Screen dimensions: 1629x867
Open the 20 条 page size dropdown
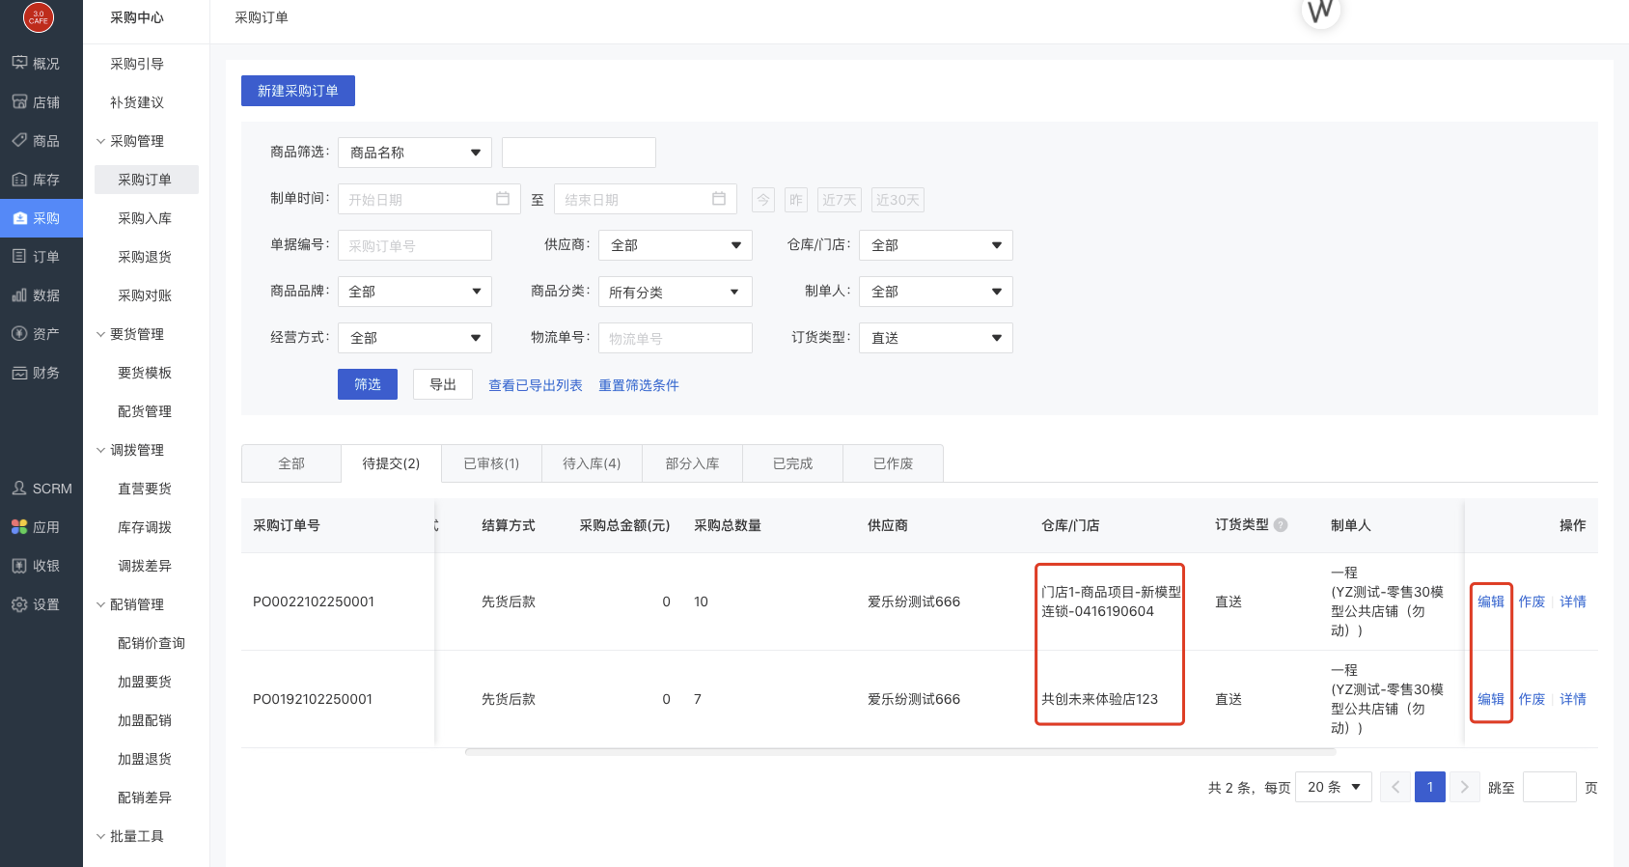coord(1334,787)
